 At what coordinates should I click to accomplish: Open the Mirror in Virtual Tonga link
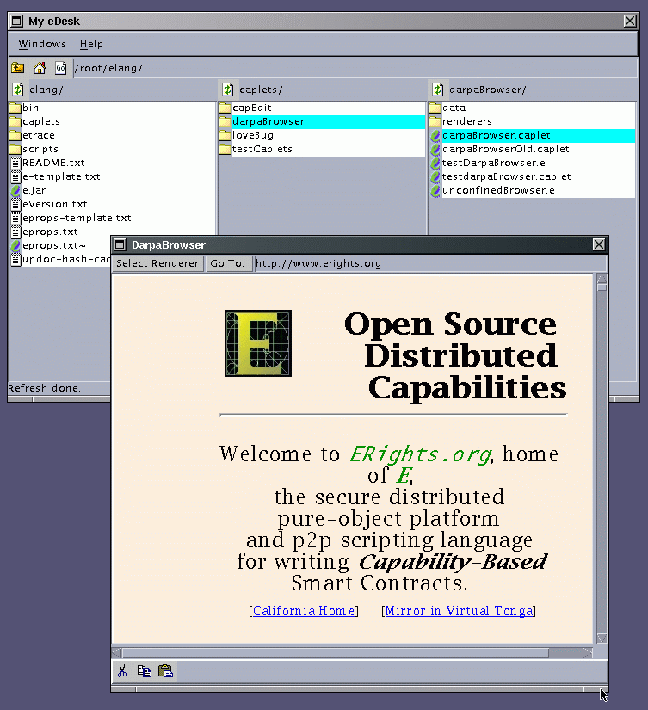coord(459,611)
